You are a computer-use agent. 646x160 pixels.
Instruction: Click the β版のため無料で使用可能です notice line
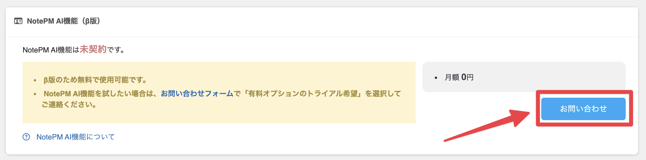tap(95, 80)
